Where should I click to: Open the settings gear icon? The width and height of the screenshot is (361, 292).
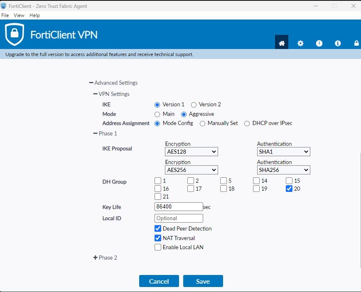tap(300, 43)
